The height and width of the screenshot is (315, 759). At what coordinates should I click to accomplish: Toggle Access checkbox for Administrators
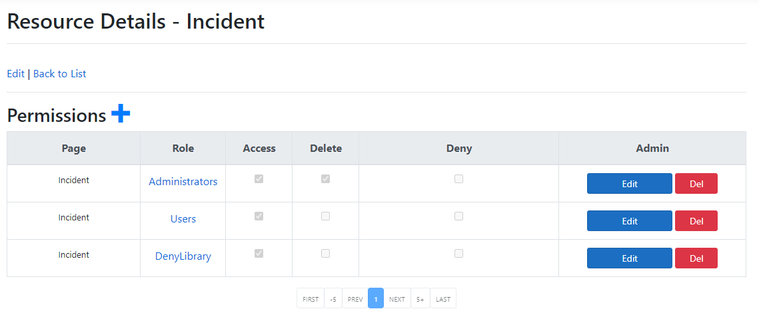[x=259, y=179]
